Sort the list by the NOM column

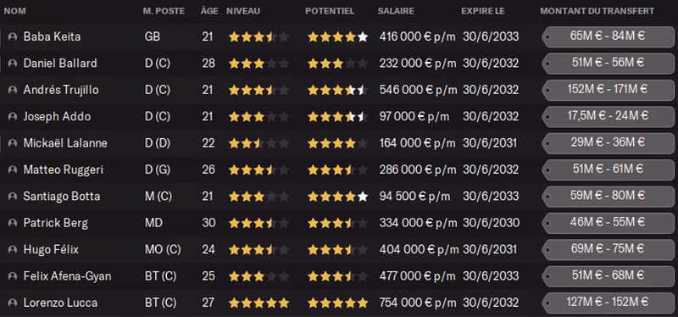(14, 11)
